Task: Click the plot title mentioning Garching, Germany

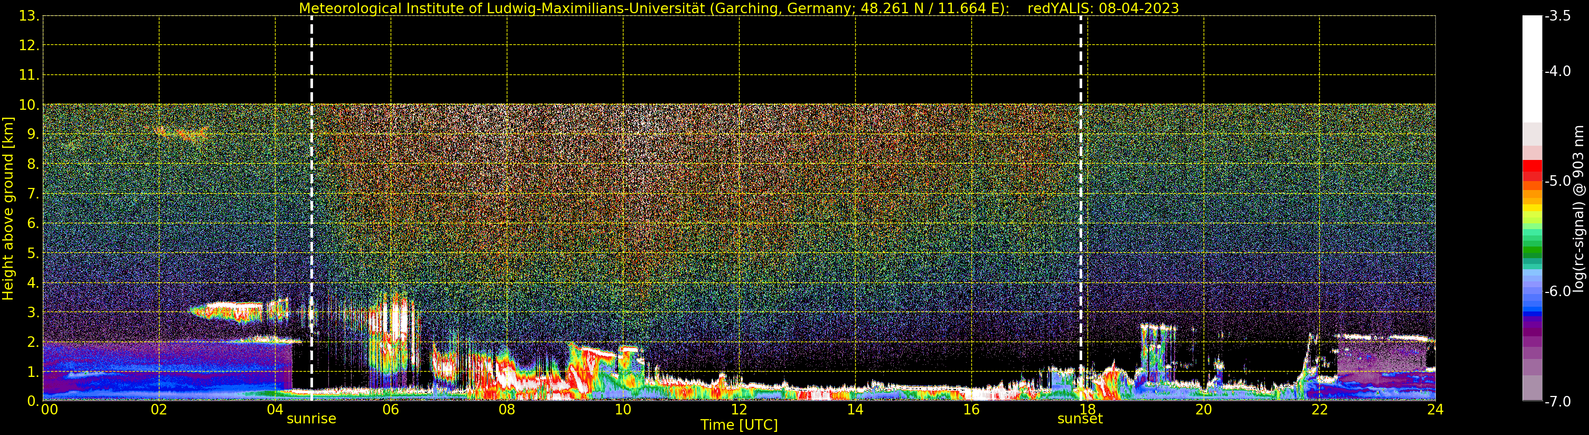Action: 739,8
